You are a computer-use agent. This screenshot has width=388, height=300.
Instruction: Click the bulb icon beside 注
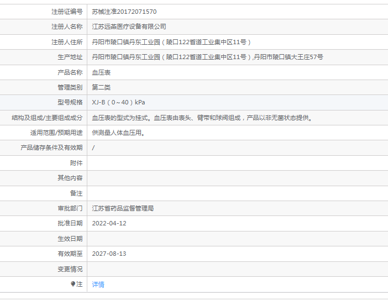coord(73,284)
